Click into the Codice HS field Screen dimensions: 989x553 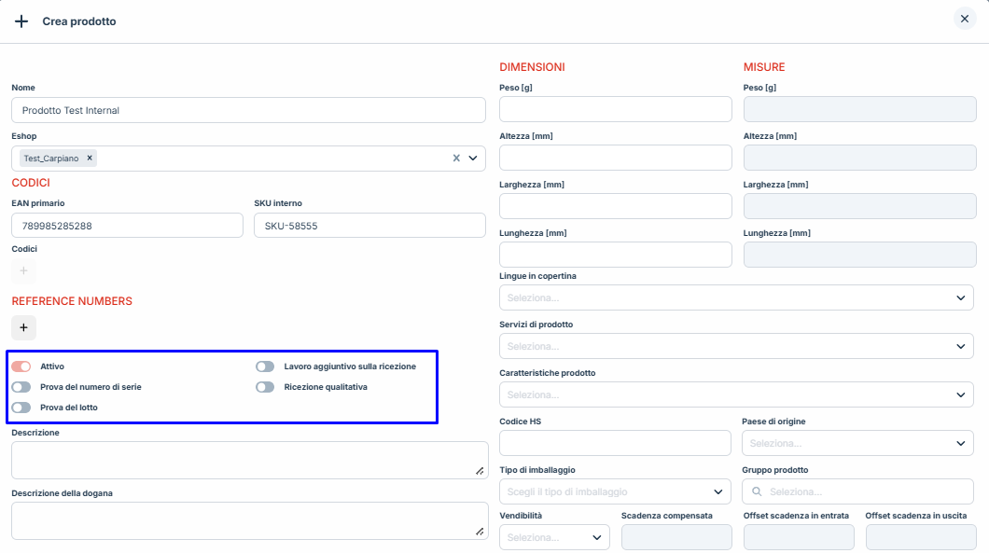point(615,443)
